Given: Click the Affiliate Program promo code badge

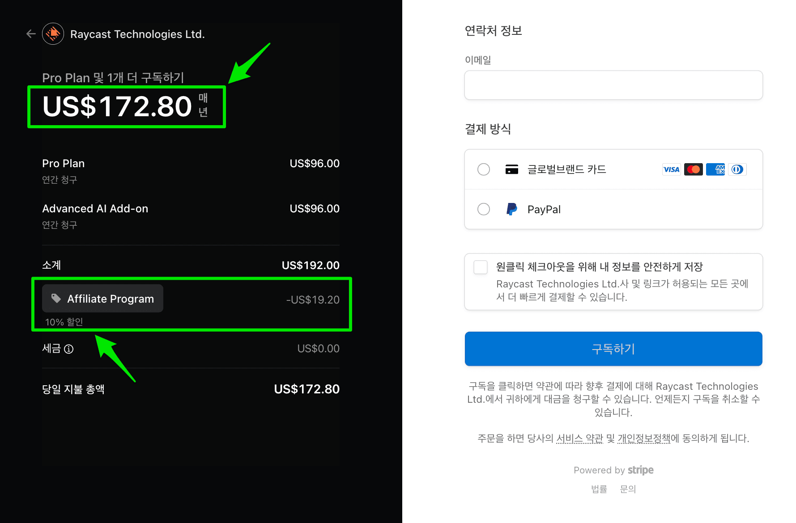Looking at the screenshot, I should (102, 299).
